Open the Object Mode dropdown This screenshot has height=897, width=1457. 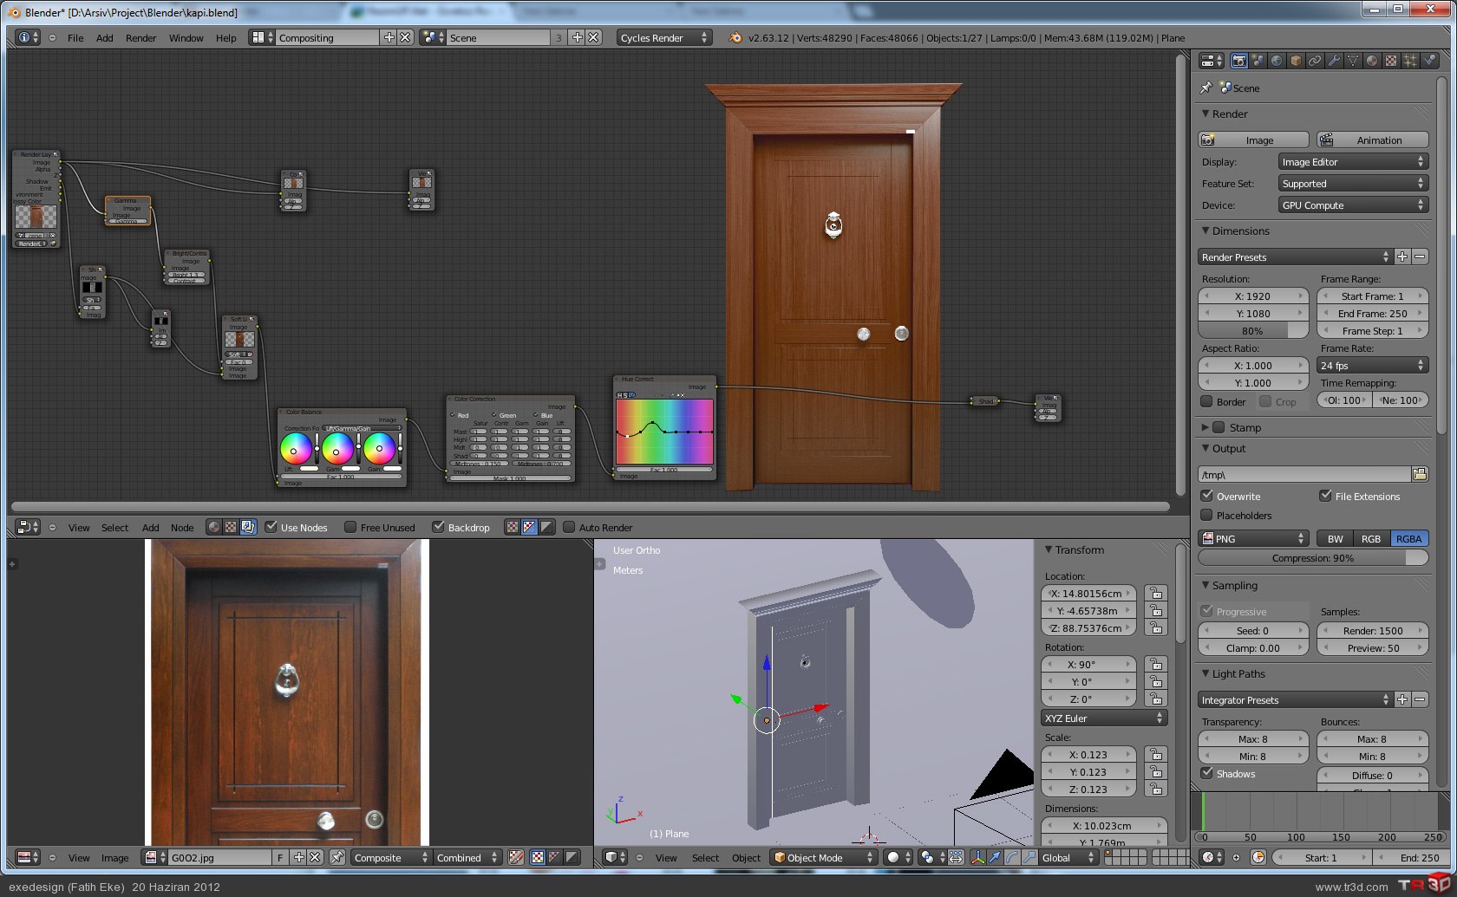(824, 857)
